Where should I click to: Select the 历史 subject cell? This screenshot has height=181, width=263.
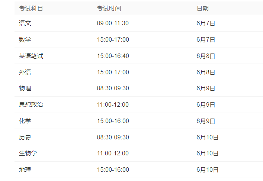(x=25, y=137)
